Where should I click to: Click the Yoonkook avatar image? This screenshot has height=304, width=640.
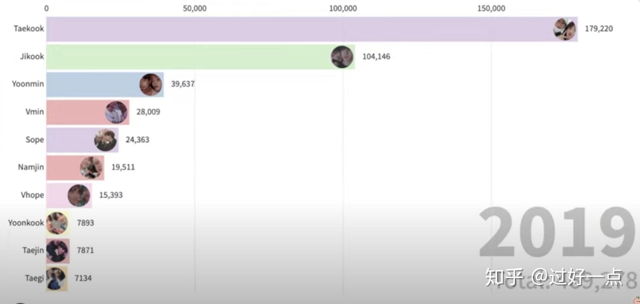pos(57,223)
